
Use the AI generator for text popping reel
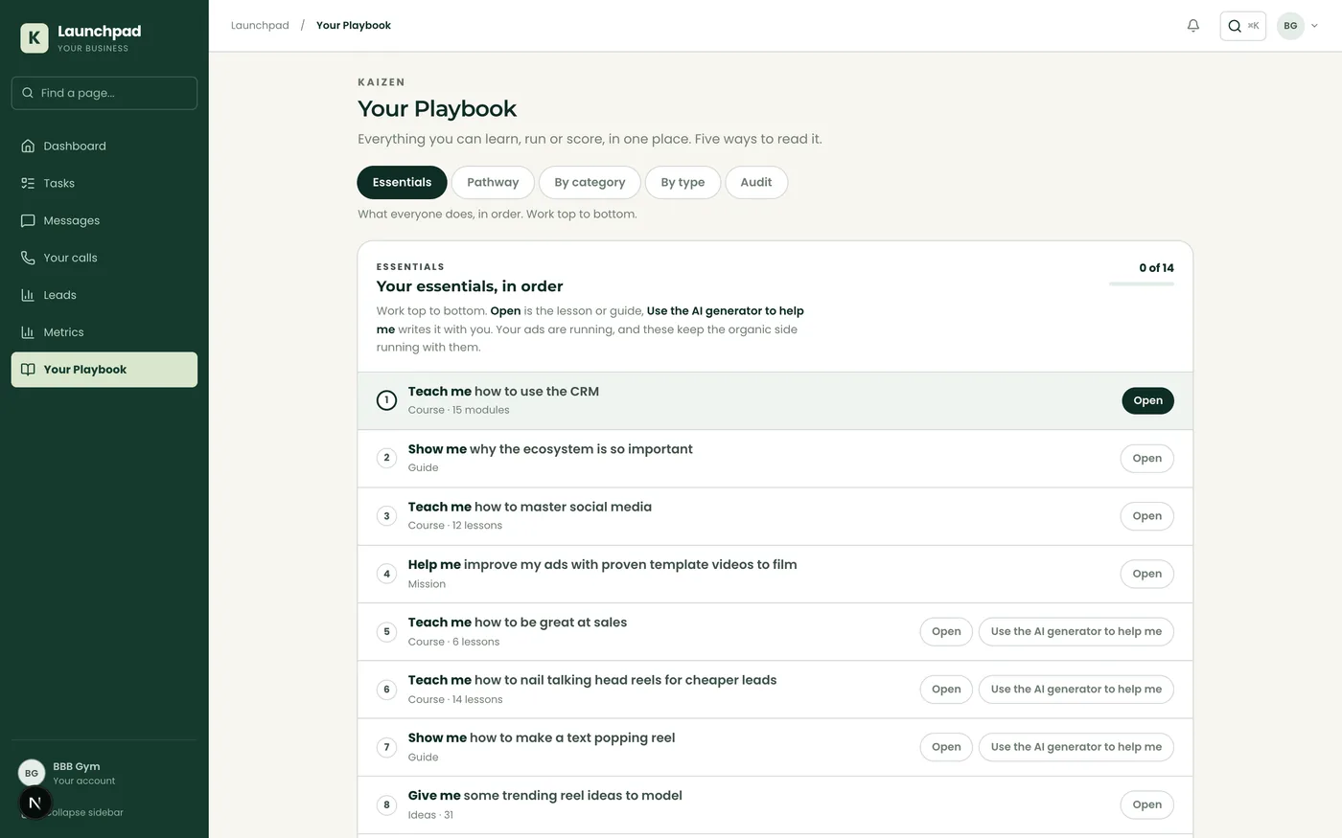pyautogui.click(x=1076, y=747)
